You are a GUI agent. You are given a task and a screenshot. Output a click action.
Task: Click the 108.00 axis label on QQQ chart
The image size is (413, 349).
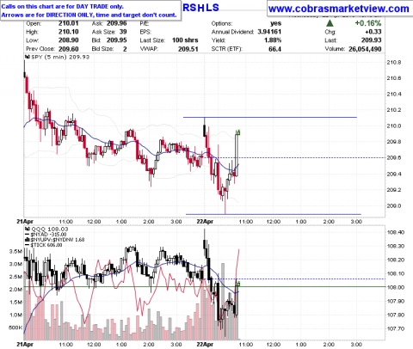(x=396, y=287)
